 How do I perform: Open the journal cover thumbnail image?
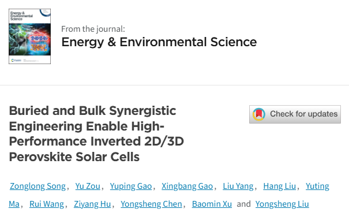(x=29, y=36)
